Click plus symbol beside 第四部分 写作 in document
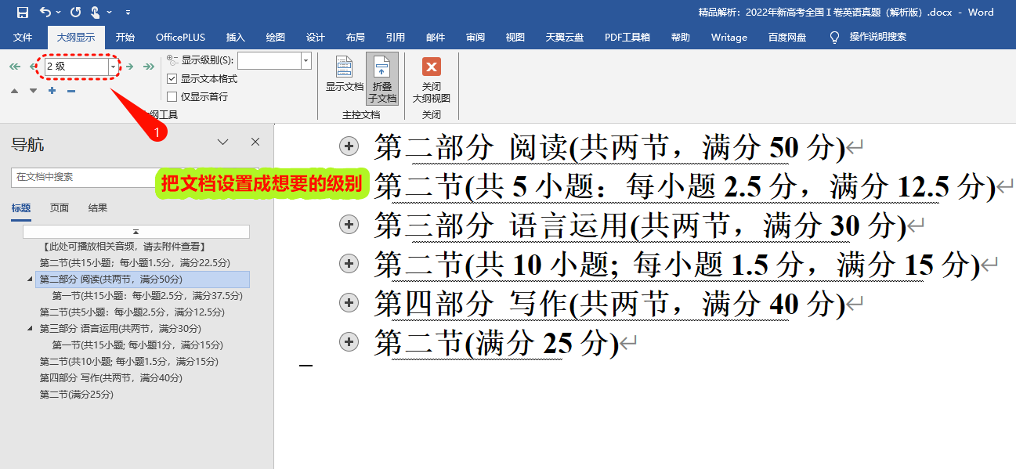The width and height of the screenshot is (1016, 469). [349, 302]
